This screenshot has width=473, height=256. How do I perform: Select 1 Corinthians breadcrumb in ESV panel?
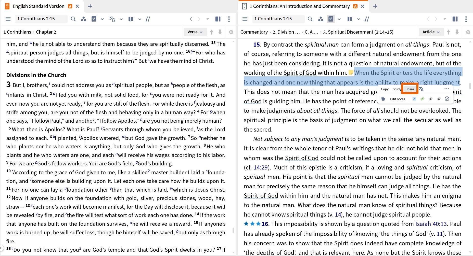[x=17, y=32]
